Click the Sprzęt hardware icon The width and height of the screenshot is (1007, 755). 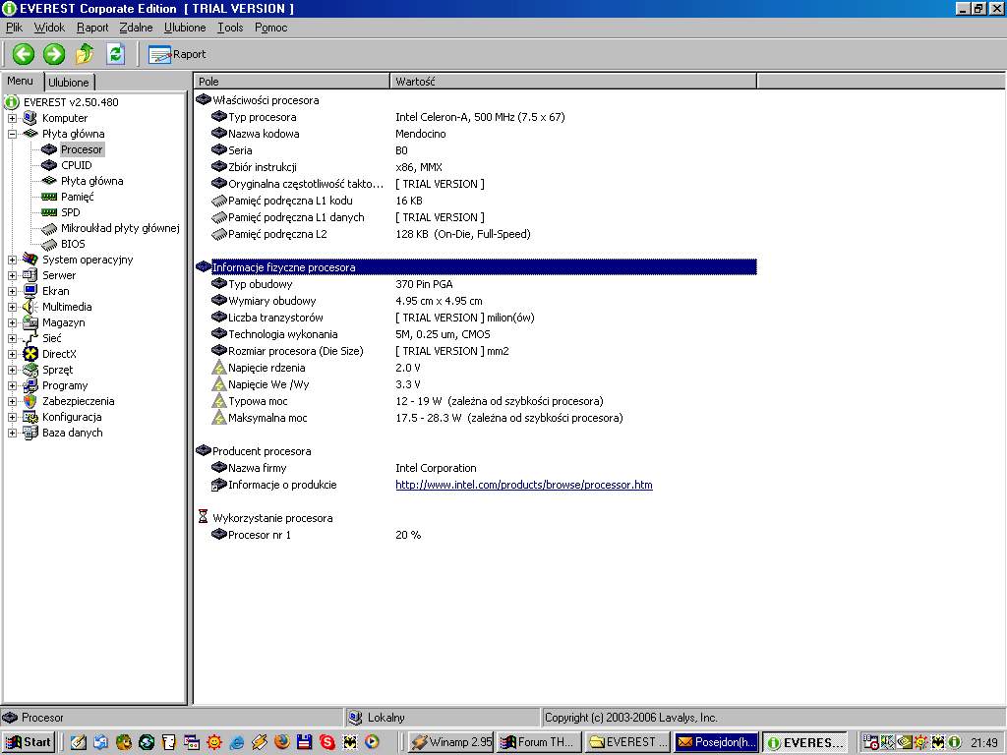coord(30,370)
